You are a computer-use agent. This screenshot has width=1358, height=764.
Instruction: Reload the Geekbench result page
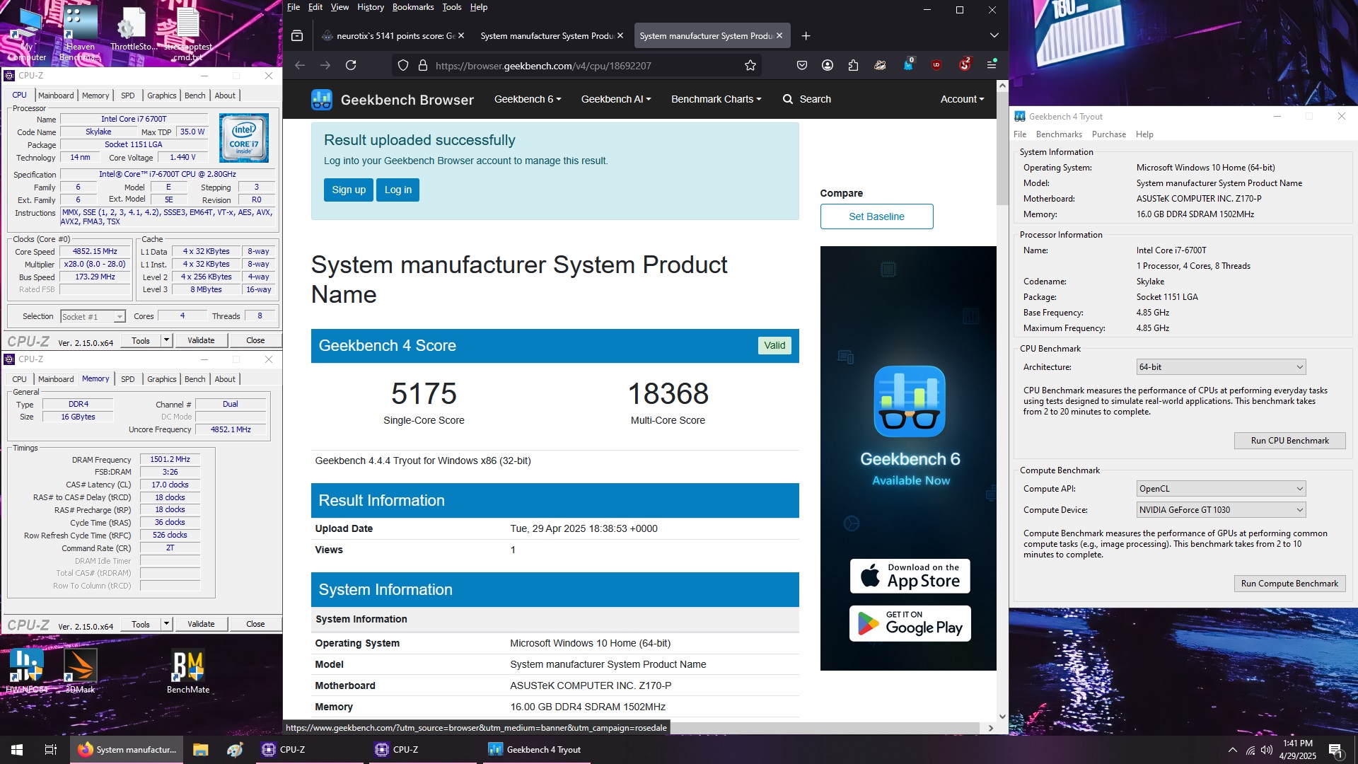[351, 65]
